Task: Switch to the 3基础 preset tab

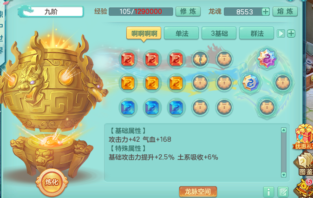Action: pos(219,33)
